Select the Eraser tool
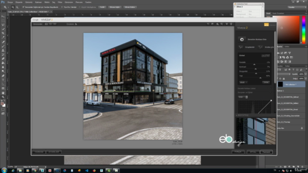 tap(3, 59)
